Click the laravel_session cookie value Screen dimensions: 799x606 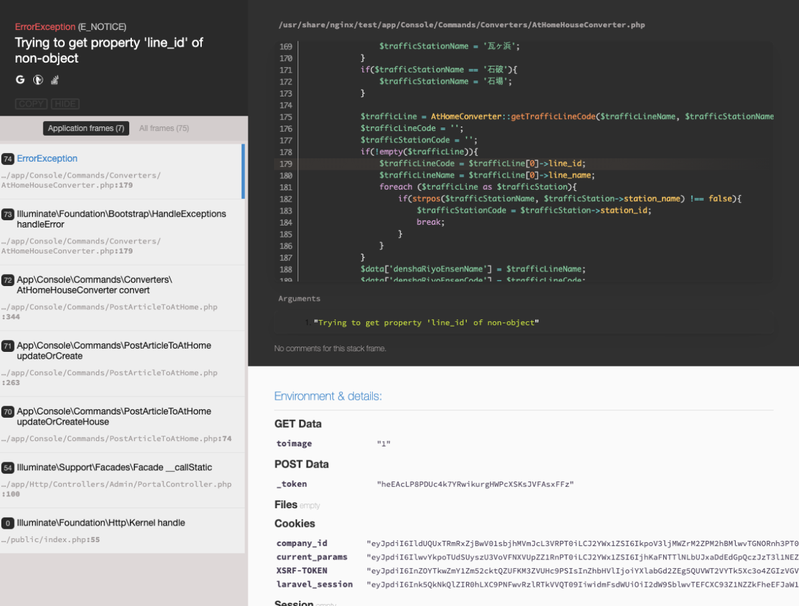coord(582,585)
